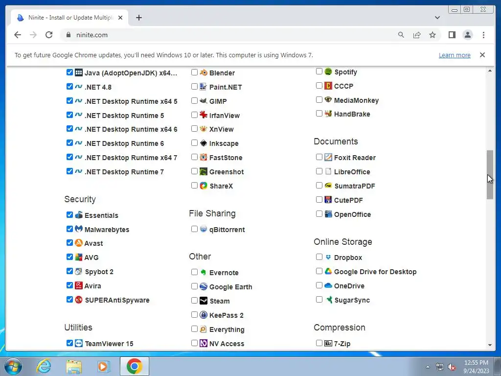Uncheck the Essentials checkbox
The width and height of the screenshot is (501, 376).
pyautogui.click(x=69, y=214)
